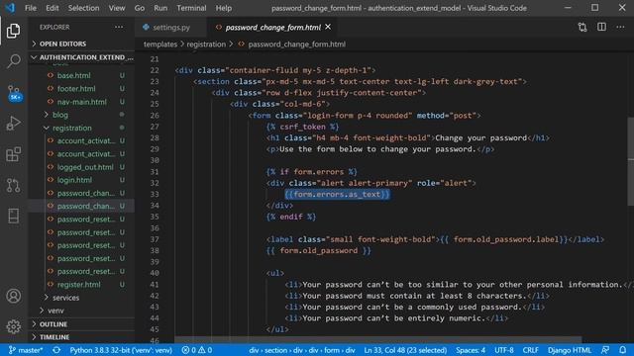Change encoding via UTF-8
The height and width of the screenshot is (356, 634).
[x=504, y=350]
